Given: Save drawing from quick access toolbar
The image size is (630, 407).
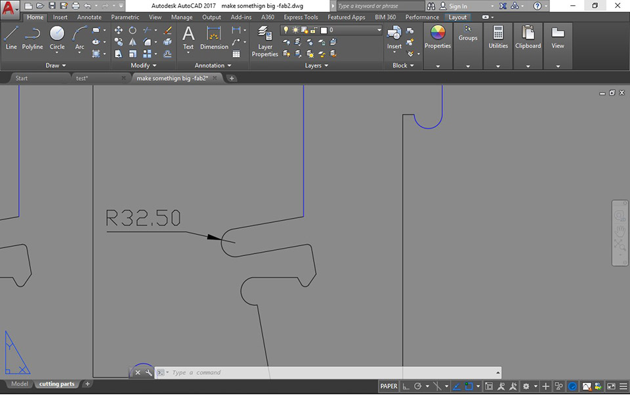Looking at the screenshot, I should (52, 6).
